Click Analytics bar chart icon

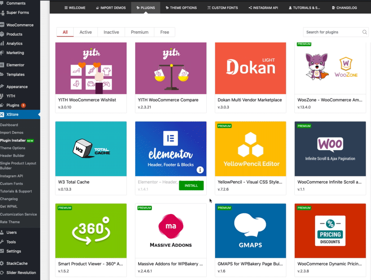2,43
